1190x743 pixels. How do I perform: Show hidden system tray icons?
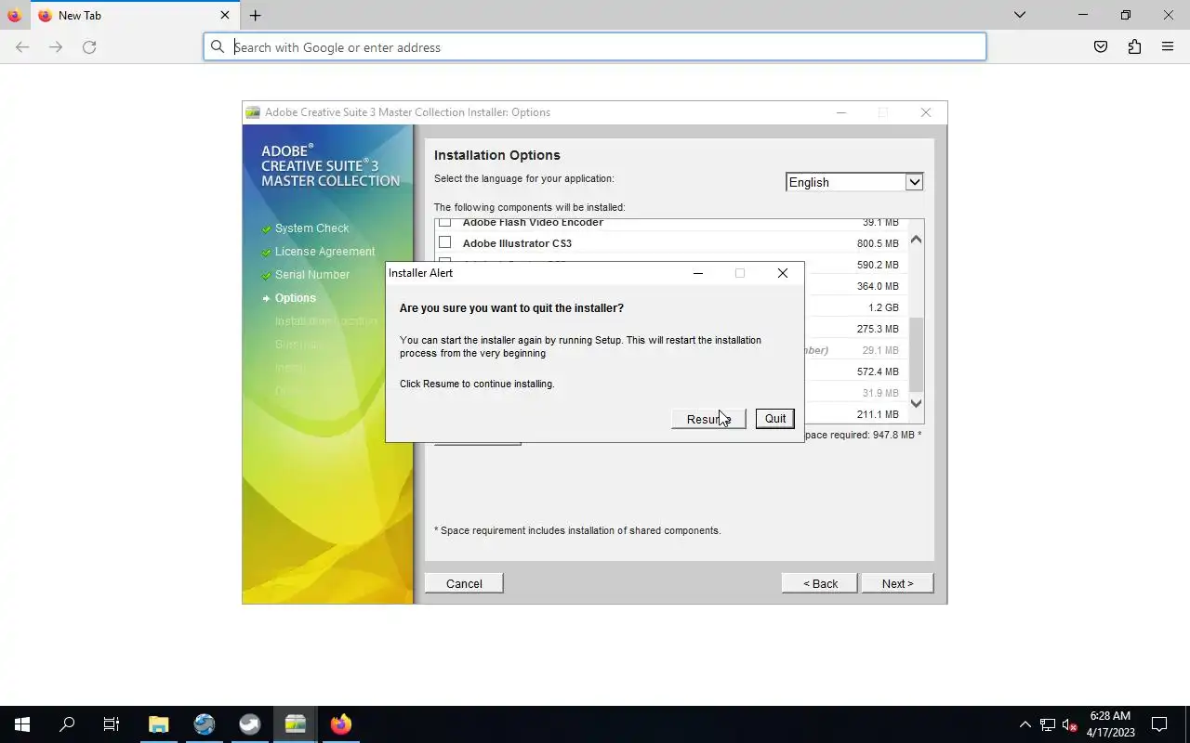(x=1025, y=724)
